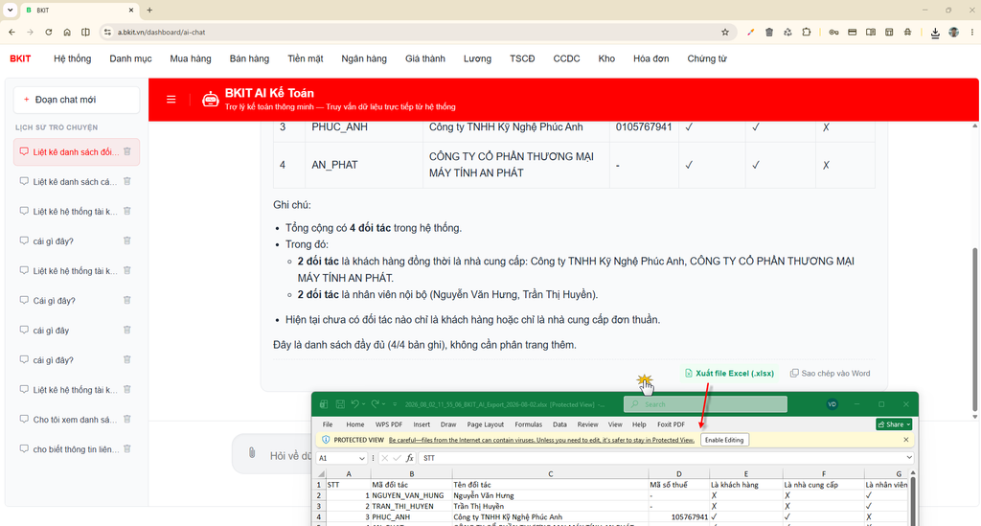Open Excel's Foxit PDF ribbon tab

click(671, 424)
